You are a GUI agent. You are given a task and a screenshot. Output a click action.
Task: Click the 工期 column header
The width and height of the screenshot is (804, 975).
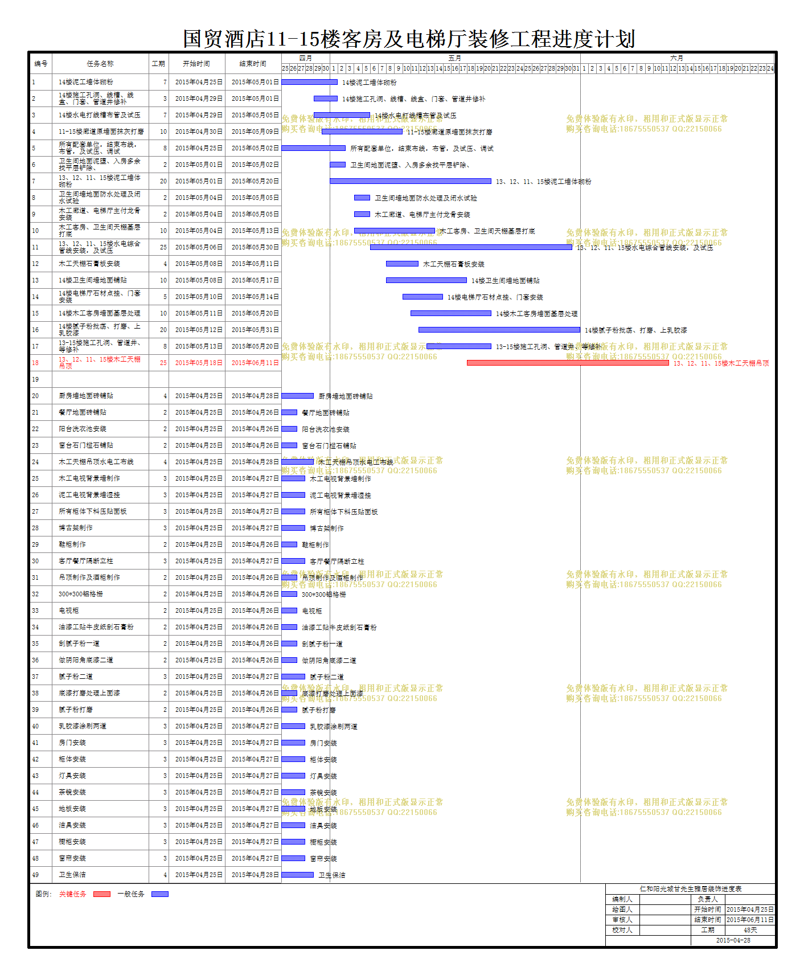tap(158, 64)
